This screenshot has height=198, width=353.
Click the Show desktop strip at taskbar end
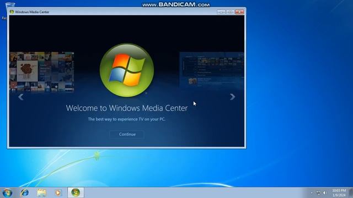pos(351,193)
